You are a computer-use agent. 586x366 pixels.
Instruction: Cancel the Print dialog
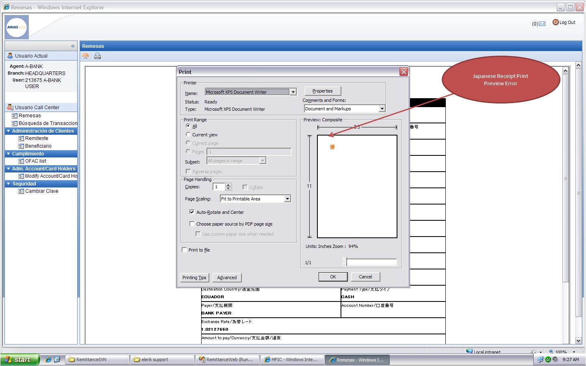(365, 277)
